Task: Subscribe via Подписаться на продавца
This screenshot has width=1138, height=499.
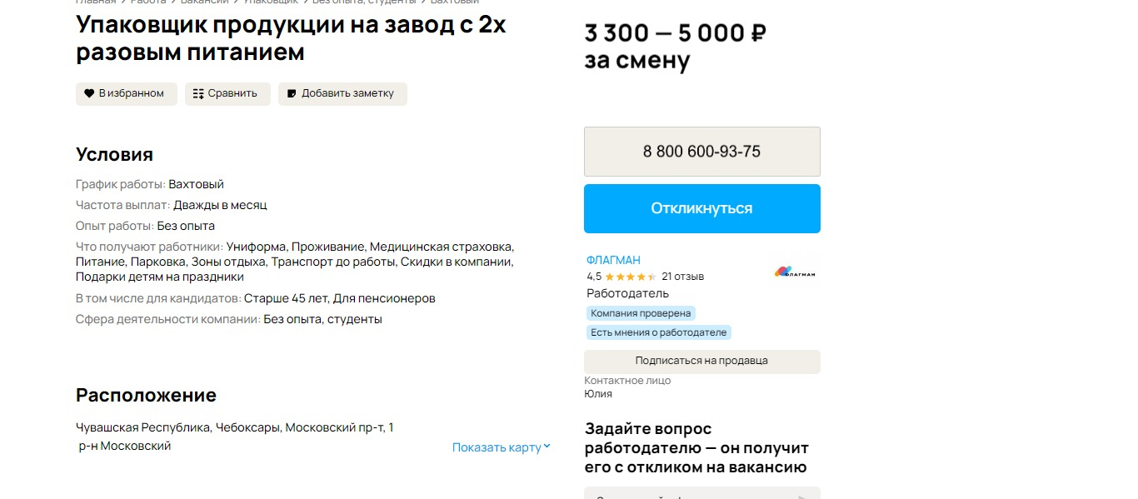Action: (x=702, y=361)
